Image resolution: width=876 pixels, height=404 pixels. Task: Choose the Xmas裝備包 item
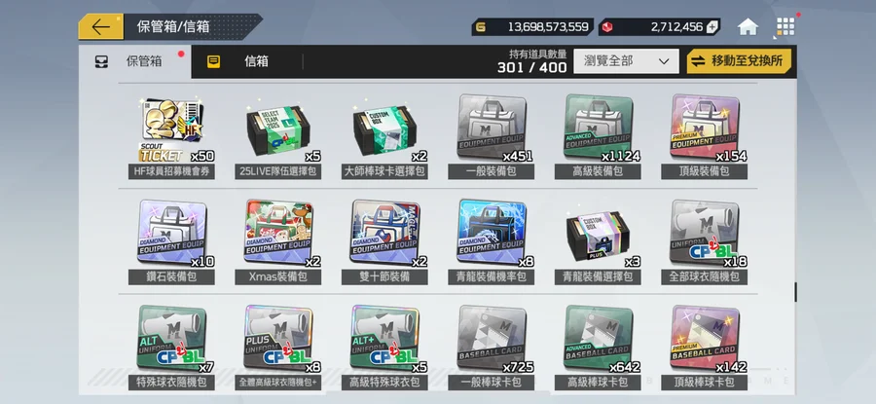click(x=278, y=242)
